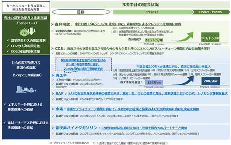Viewport: 231px width, 145px height.
Task: Select the FY2024 - FY2025 arrow header
Action: point(211,12)
